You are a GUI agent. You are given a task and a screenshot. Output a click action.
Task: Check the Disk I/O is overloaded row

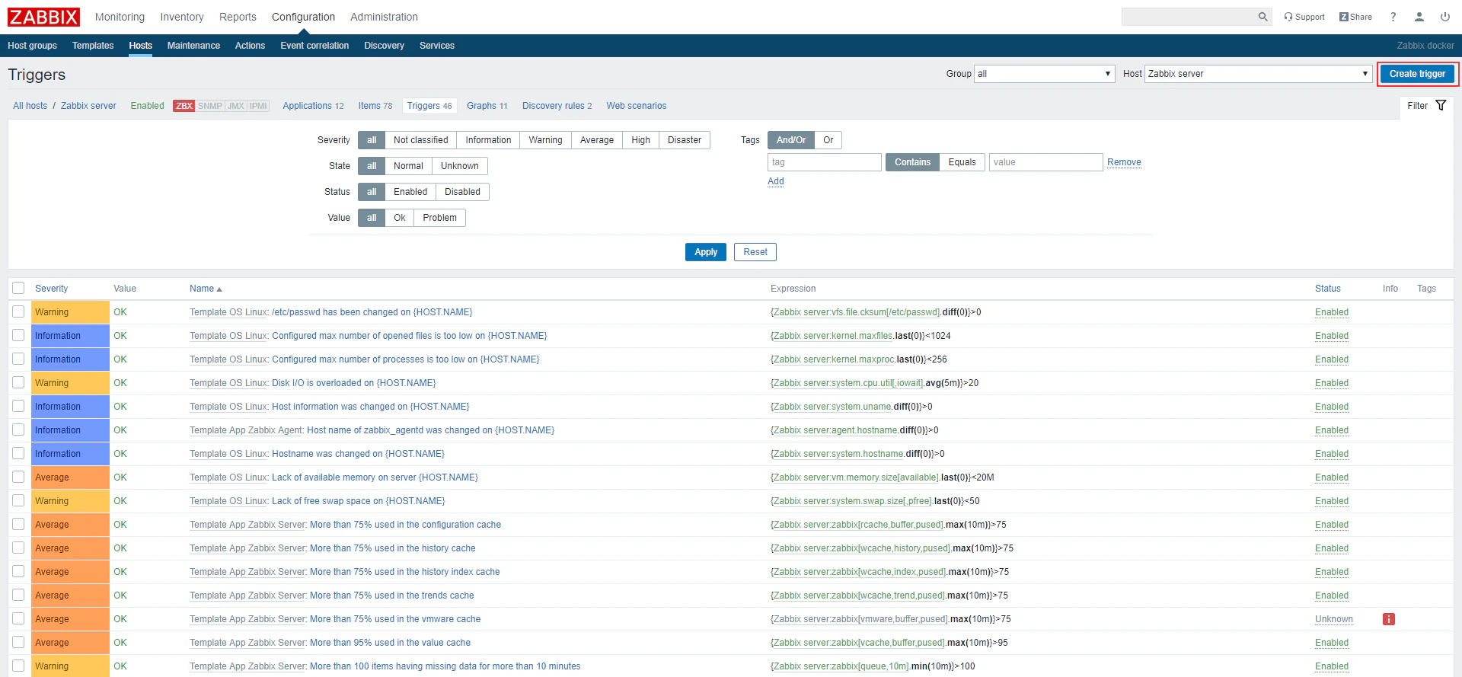coord(18,382)
